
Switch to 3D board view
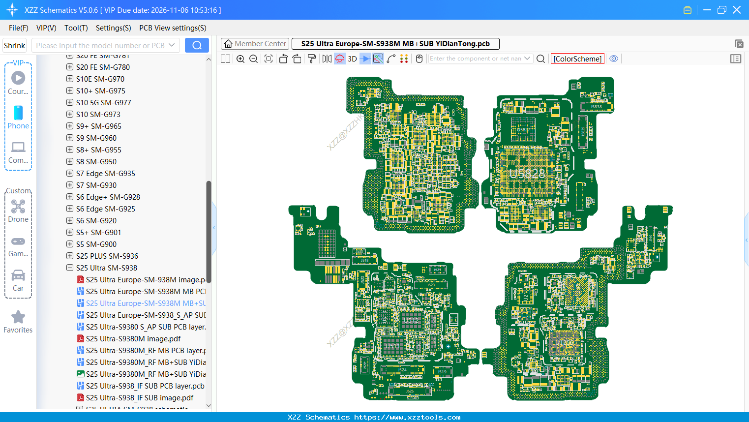(x=352, y=59)
